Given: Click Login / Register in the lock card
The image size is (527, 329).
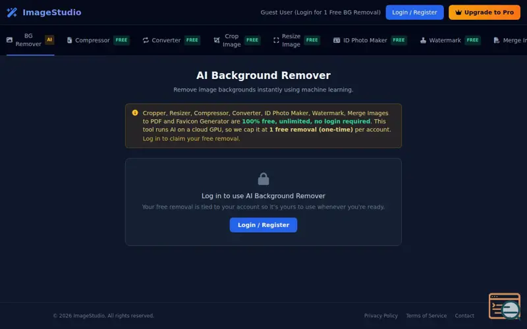Looking at the screenshot, I should [263, 225].
